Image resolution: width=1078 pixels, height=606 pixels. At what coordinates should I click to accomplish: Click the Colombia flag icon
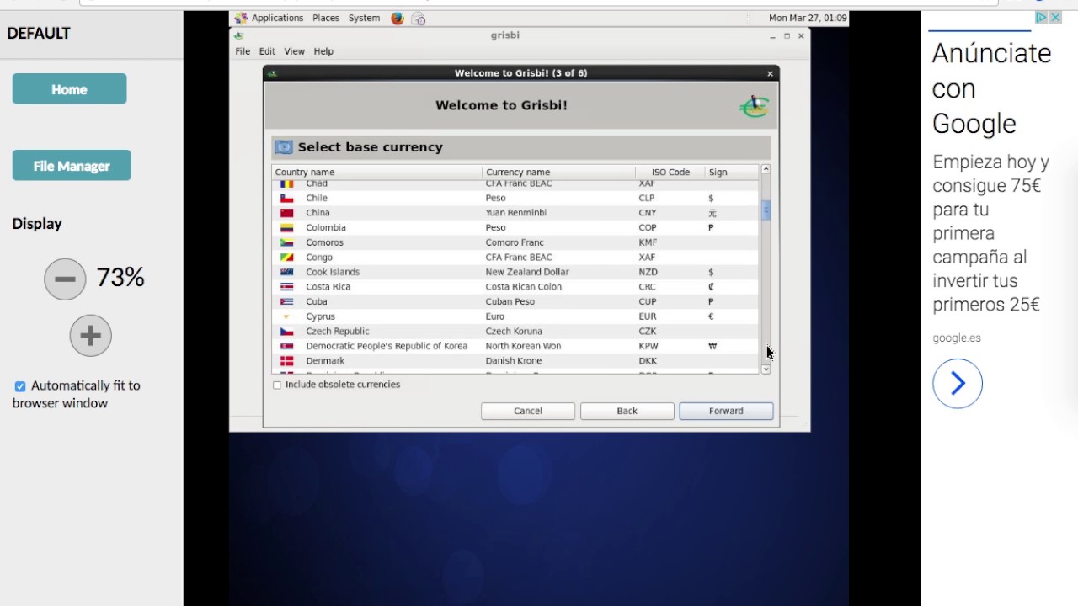click(287, 227)
